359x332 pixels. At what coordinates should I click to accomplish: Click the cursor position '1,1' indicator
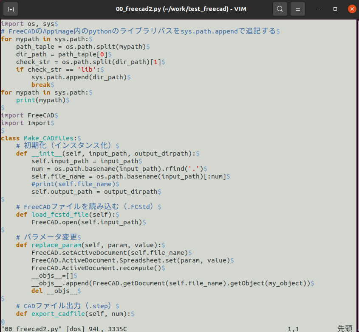coord(293,329)
